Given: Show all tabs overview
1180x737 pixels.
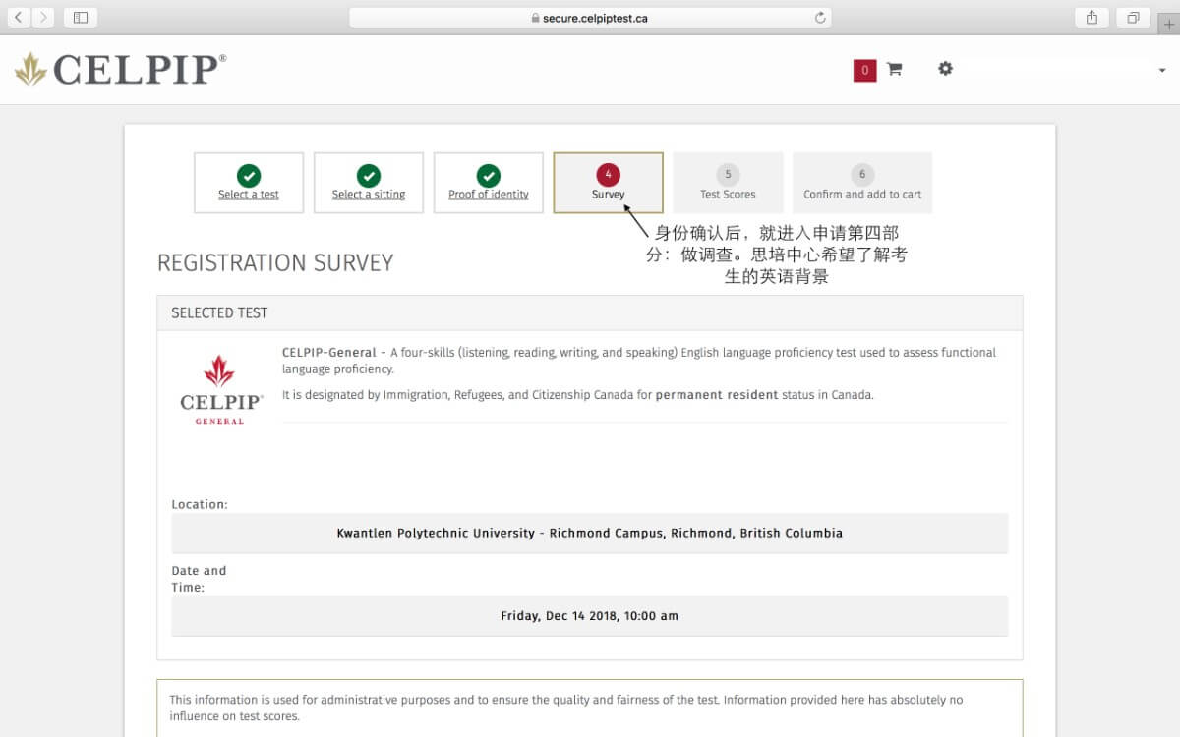Looking at the screenshot, I should 1134,18.
